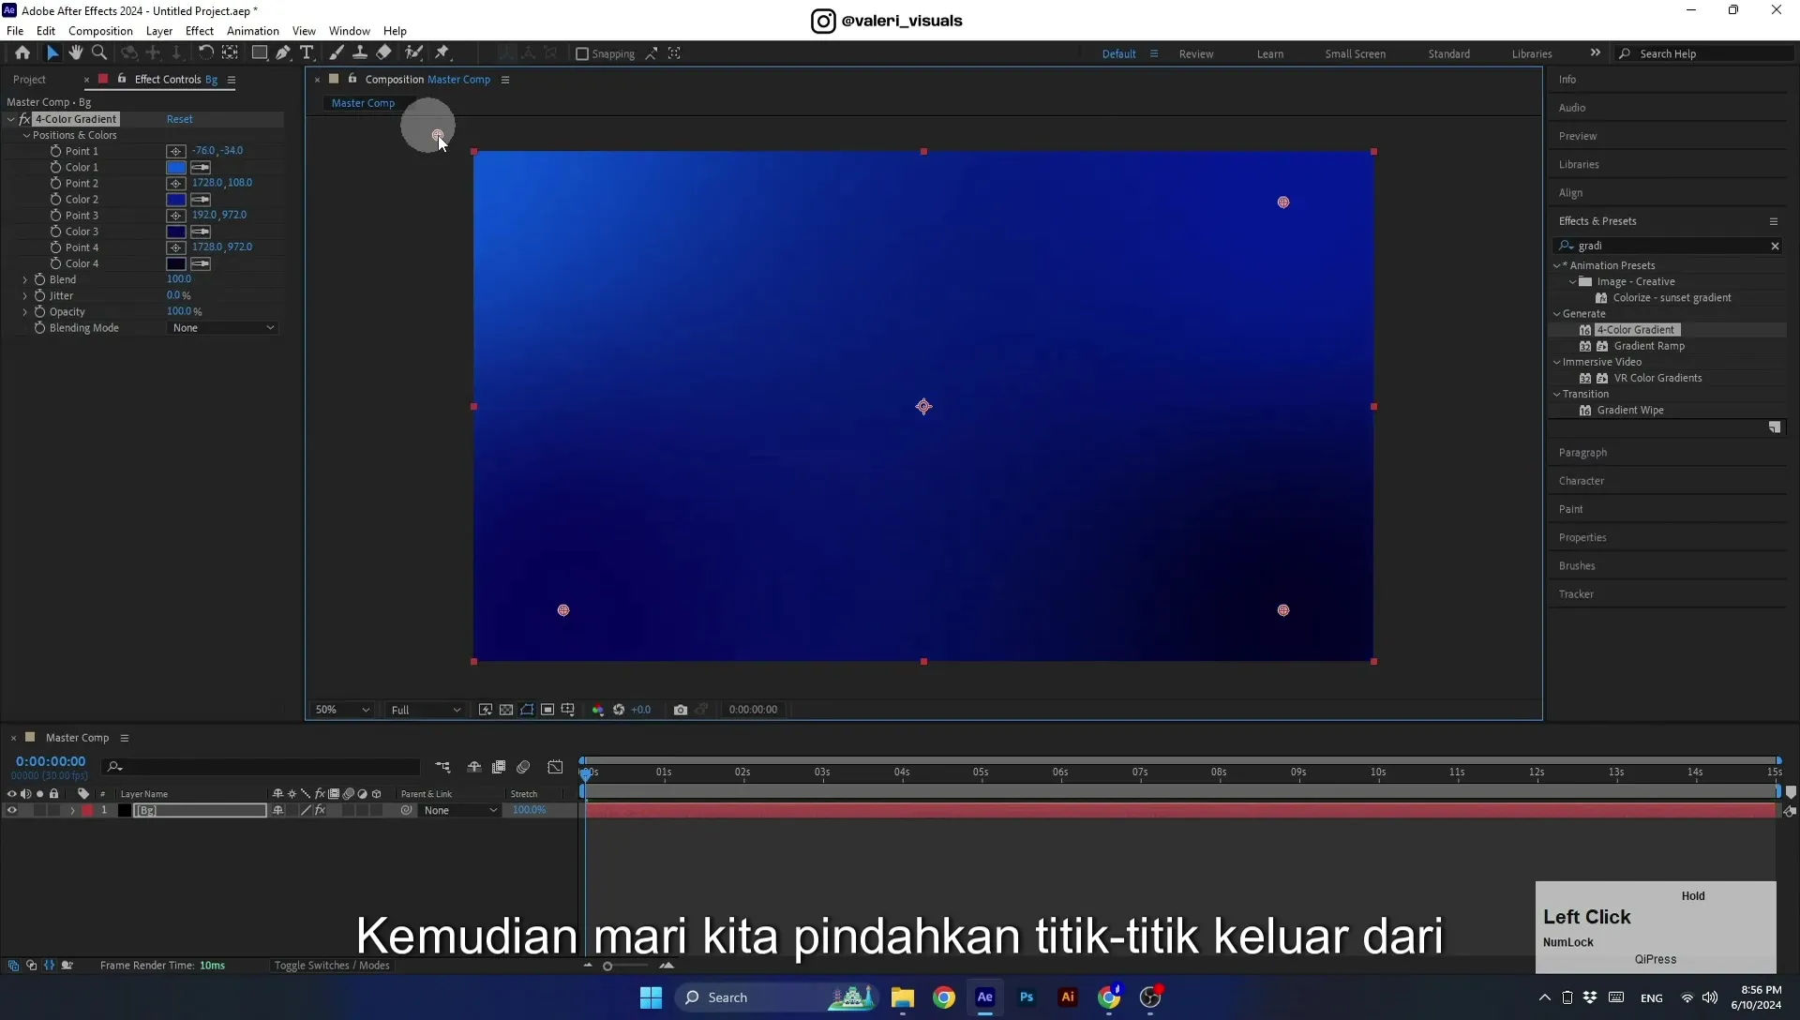Clear the gradi effects search
The image size is (1800, 1020).
pyautogui.click(x=1775, y=246)
